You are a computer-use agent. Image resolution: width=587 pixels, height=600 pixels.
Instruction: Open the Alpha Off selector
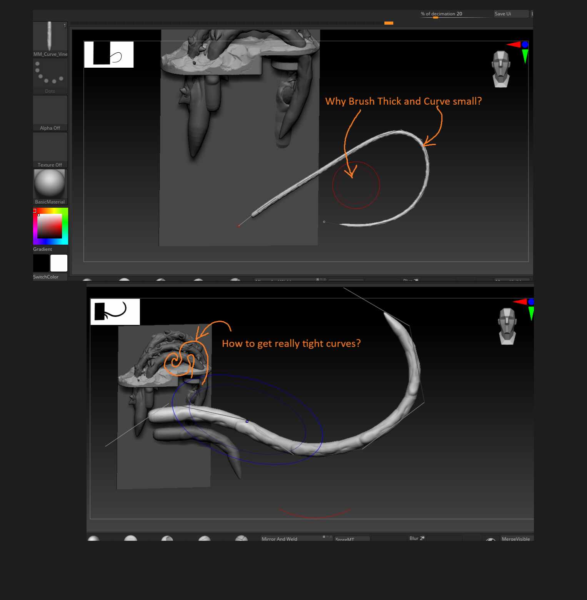click(50, 113)
